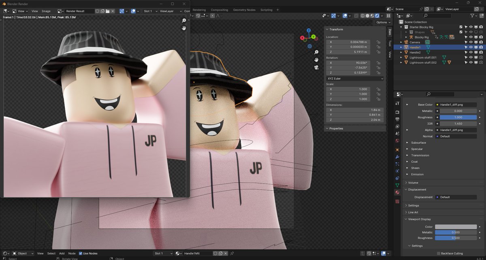
Task: Toggle eye visibility for Lightroom stuff.001
Action: (x=471, y=58)
